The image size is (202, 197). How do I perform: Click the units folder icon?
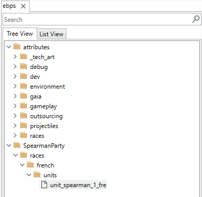coord(37,175)
